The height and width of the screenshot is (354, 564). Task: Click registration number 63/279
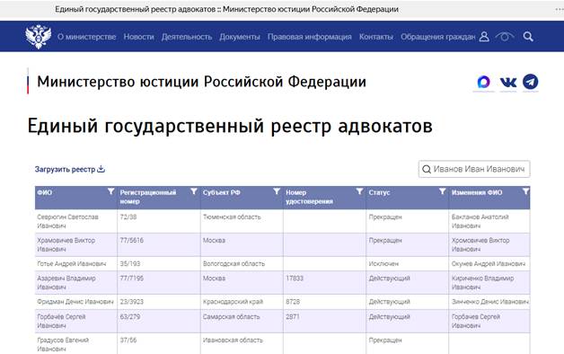coord(130,316)
